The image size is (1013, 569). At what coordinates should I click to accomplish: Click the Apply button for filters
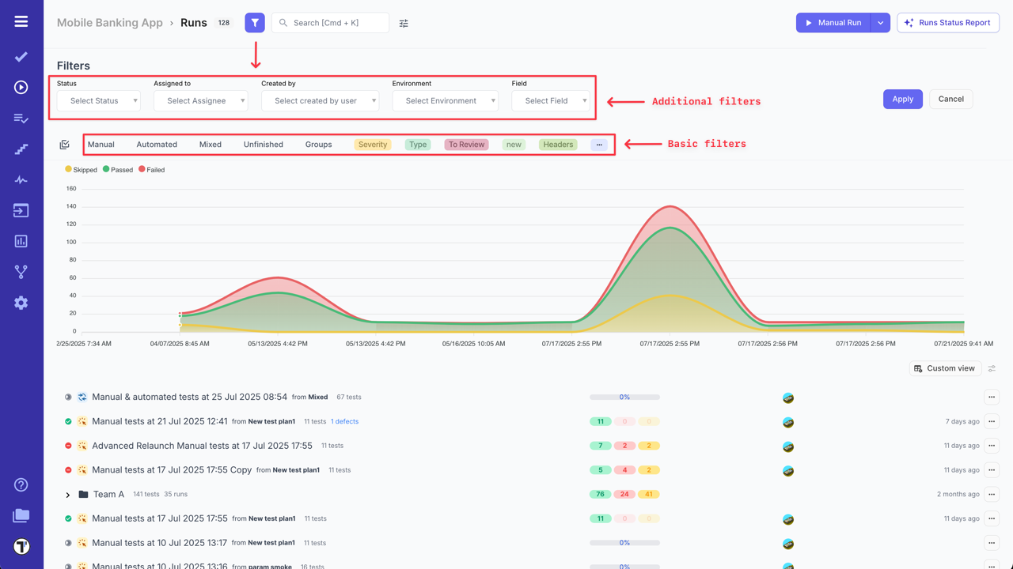(x=902, y=99)
